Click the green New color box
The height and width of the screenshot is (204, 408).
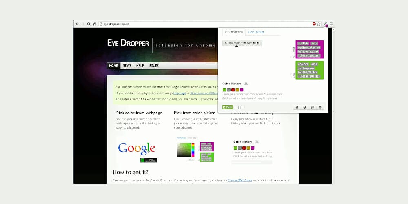(x=310, y=70)
